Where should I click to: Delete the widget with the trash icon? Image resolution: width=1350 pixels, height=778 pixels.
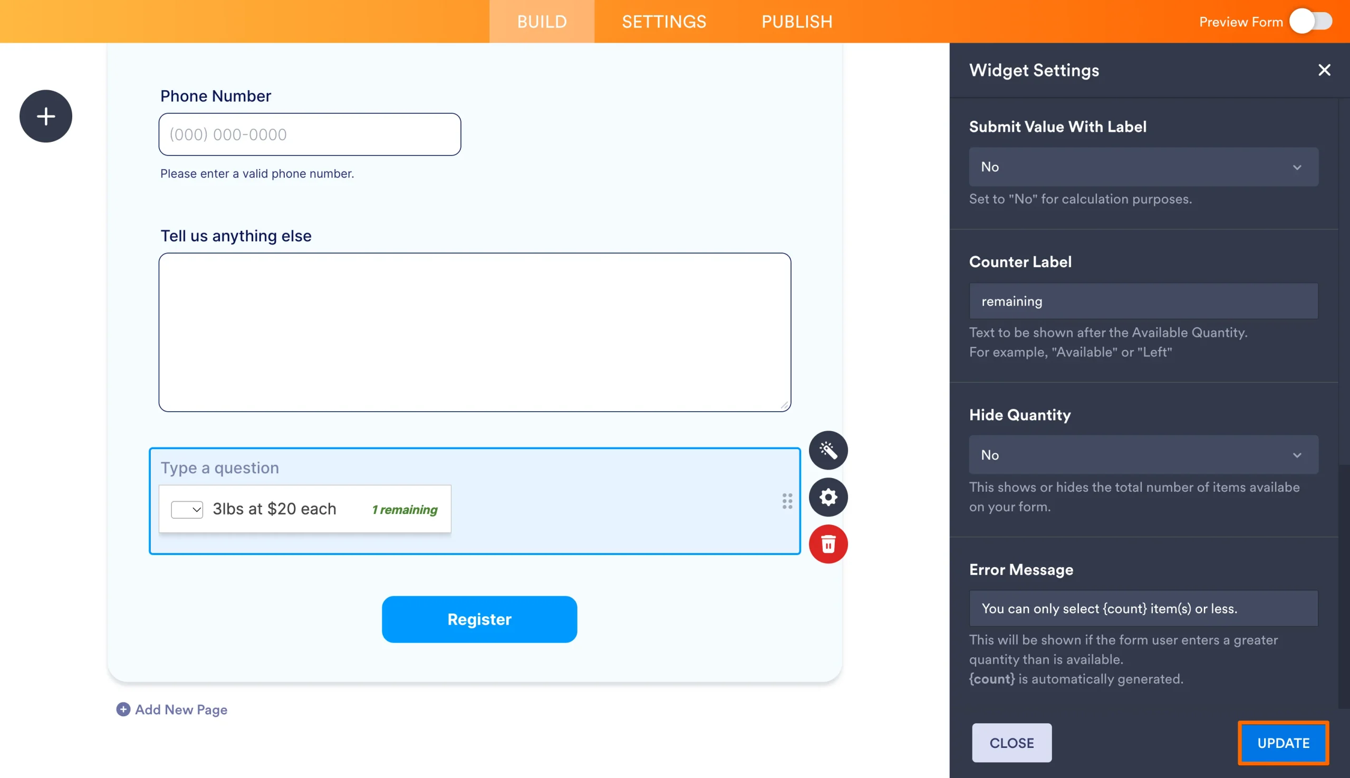[828, 544]
